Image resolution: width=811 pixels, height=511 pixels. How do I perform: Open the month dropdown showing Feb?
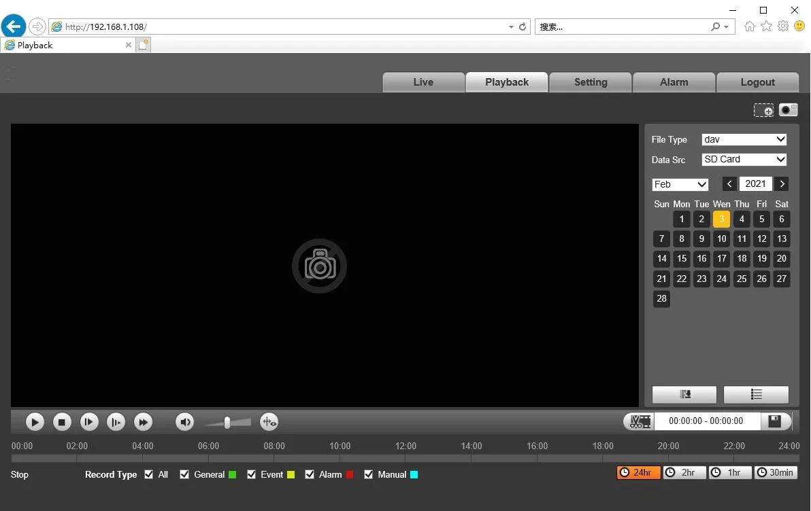(680, 184)
